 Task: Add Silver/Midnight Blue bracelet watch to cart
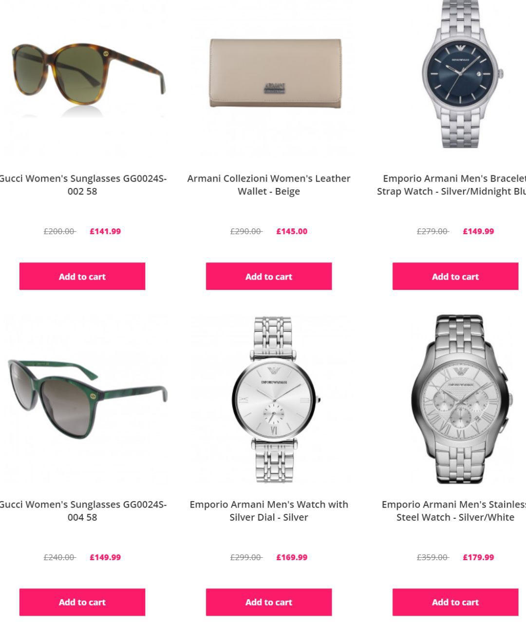coord(455,276)
